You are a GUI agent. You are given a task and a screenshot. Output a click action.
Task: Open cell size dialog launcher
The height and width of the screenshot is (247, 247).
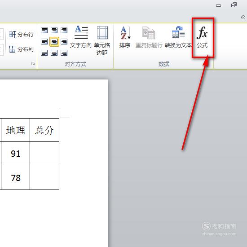click(x=33, y=64)
